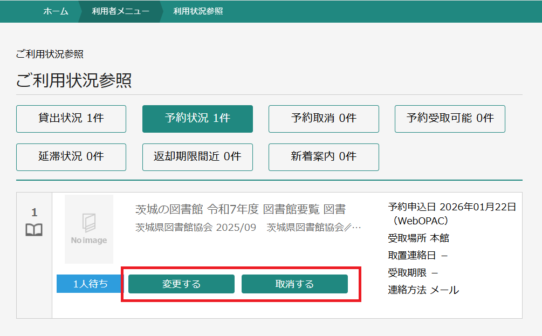Click the 受取場所 本館 detail
The width and height of the screenshot is (542, 336).
click(418, 238)
